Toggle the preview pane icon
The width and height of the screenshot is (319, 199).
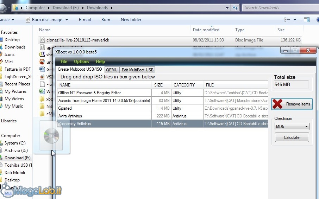tap(307, 20)
